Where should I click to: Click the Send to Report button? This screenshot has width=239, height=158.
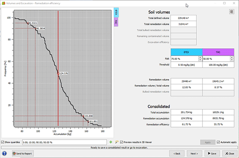23,153
